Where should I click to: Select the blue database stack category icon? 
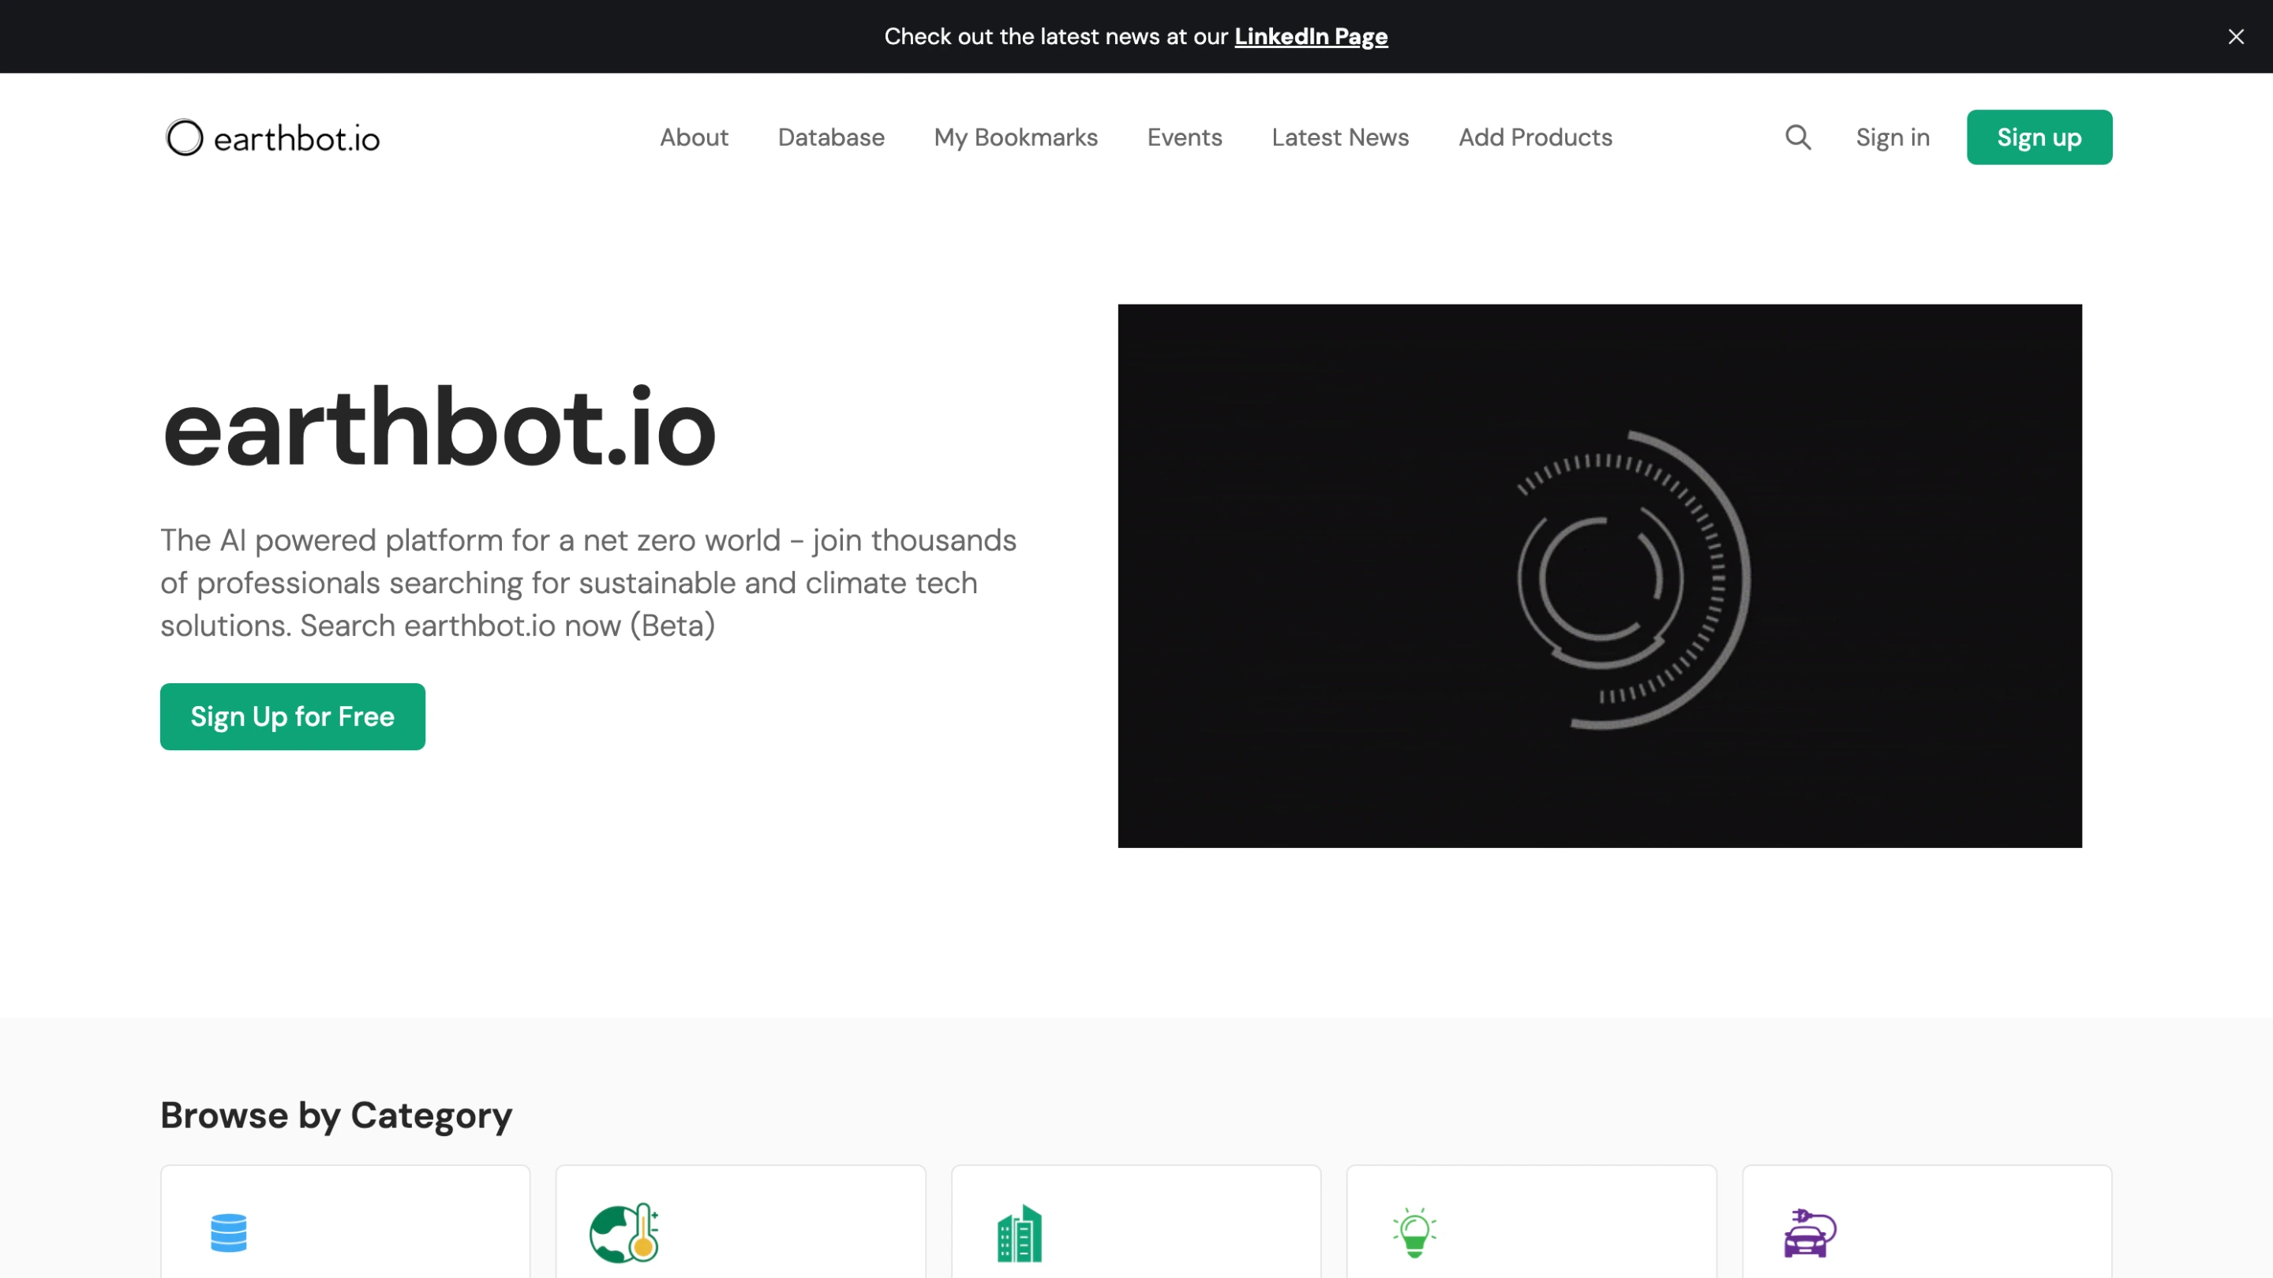pyautogui.click(x=229, y=1232)
